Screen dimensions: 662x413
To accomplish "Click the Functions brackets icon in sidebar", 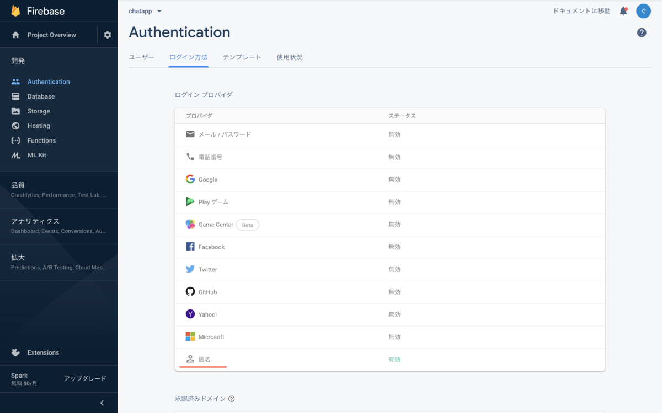I will [x=15, y=140].
